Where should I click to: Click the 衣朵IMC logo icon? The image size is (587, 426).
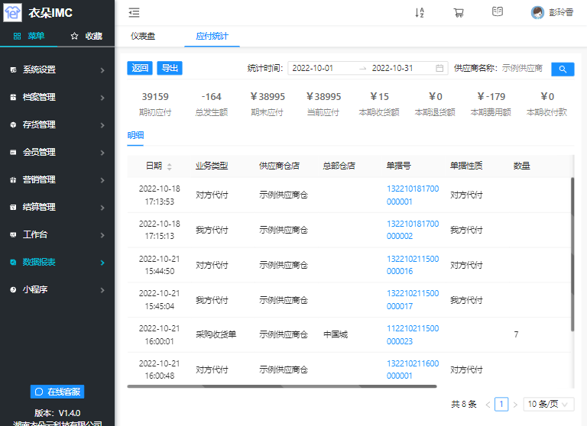[x=12, y=12]
